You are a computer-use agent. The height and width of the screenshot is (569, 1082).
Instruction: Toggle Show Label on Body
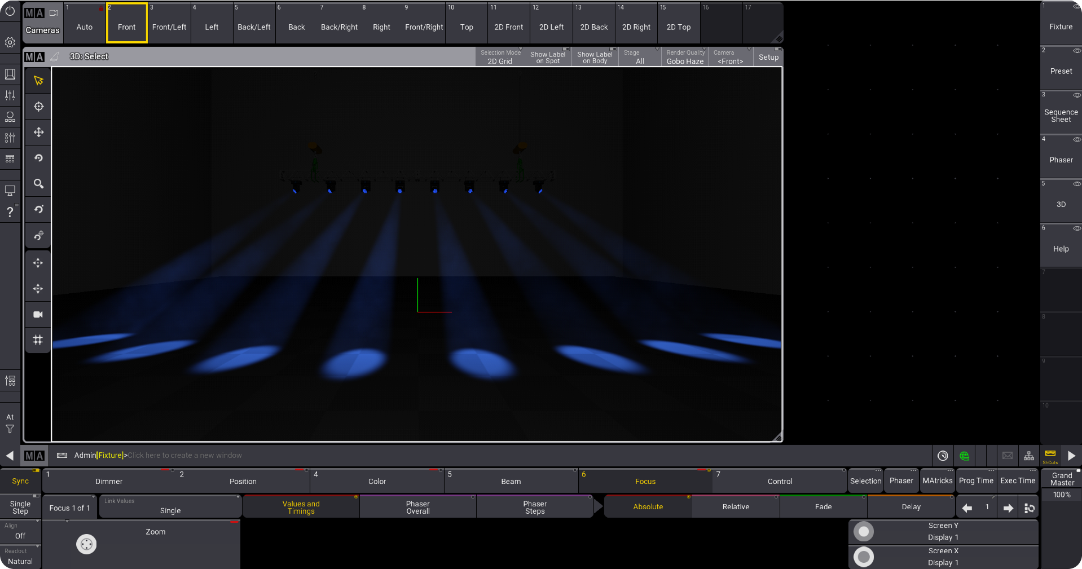pyautogui.click(x=595, y=57)
